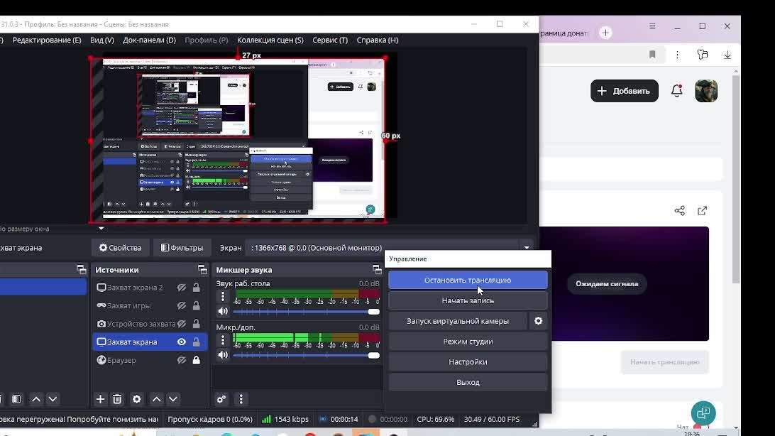775x436 pixels.
Task: Open notifications bell in browser page
Action: click(x=676, y=91)
